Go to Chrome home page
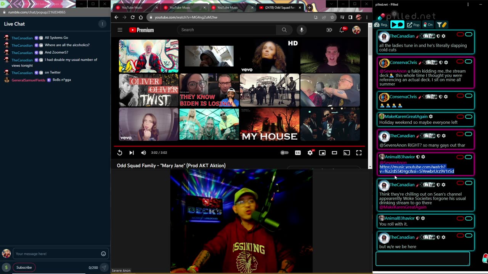The width and height of the screenshot is (488, 274). coord(141,17)
